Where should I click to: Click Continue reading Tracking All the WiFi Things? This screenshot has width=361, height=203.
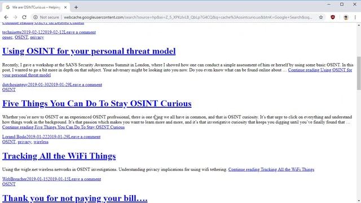tap(271, 169)
